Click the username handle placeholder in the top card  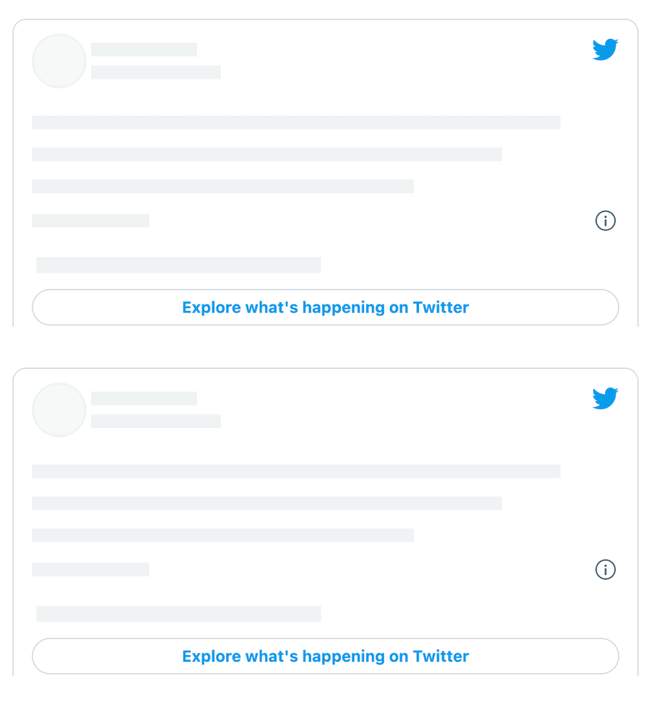[155, 72]
